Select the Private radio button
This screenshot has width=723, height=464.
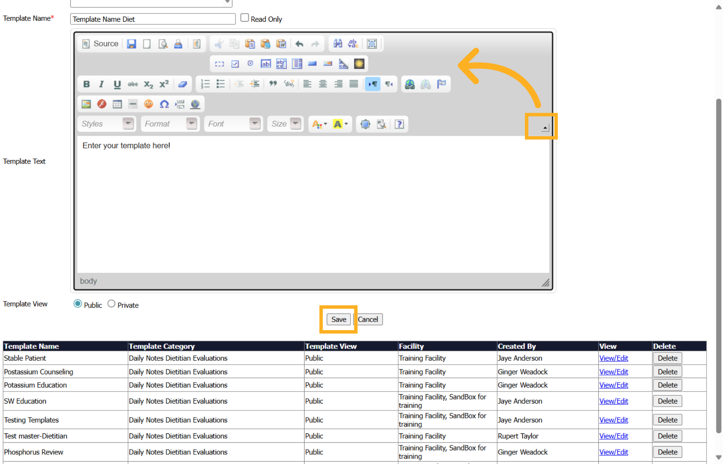111,304
